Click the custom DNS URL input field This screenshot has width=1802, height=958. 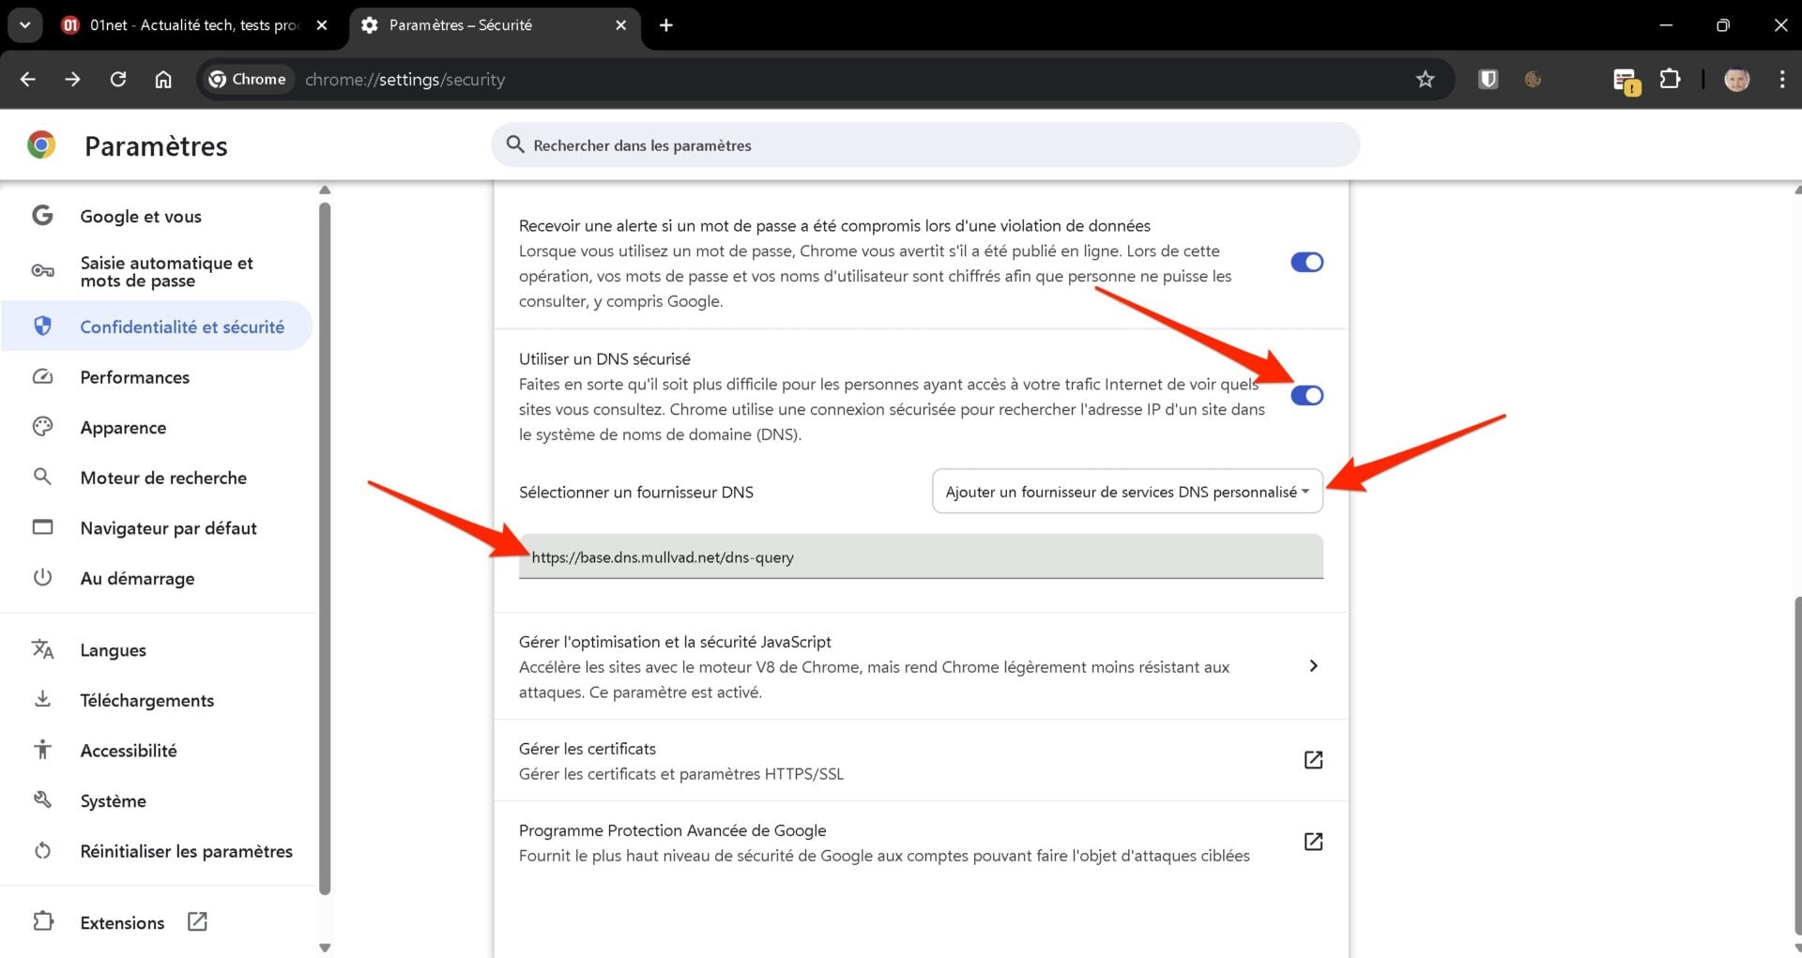(x=920, y=557)
